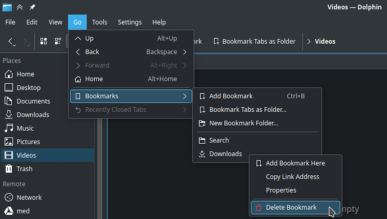387x219 pixels.
Task: Switch to icons view mode
Action: click(44, 42)
